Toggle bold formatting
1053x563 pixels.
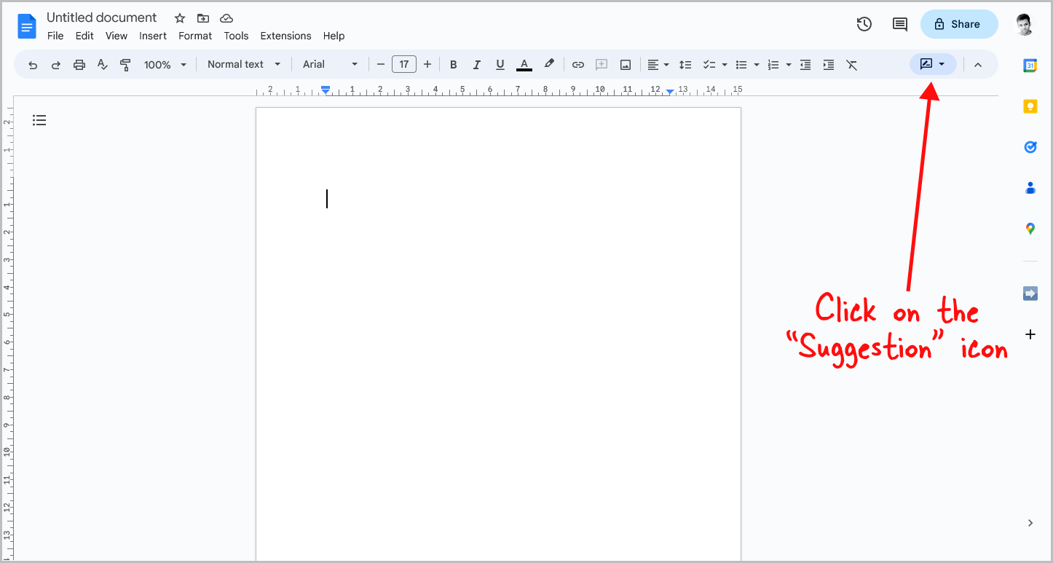coord(453,64)
